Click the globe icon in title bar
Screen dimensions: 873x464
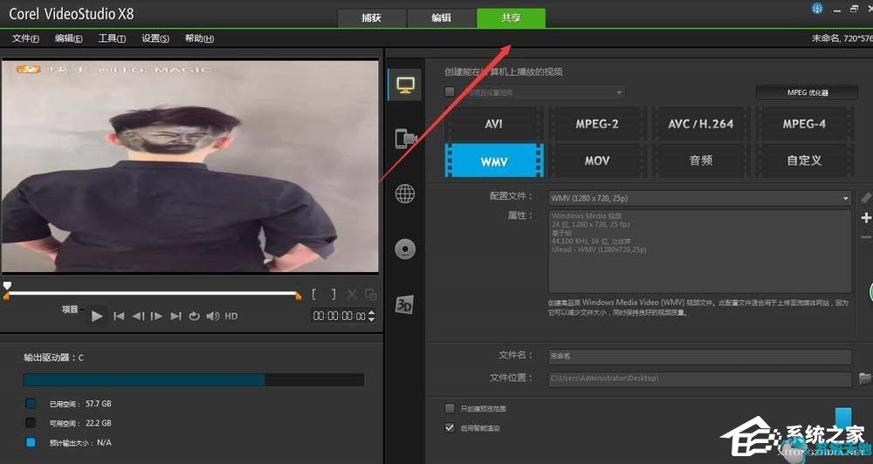click(817, 9)
